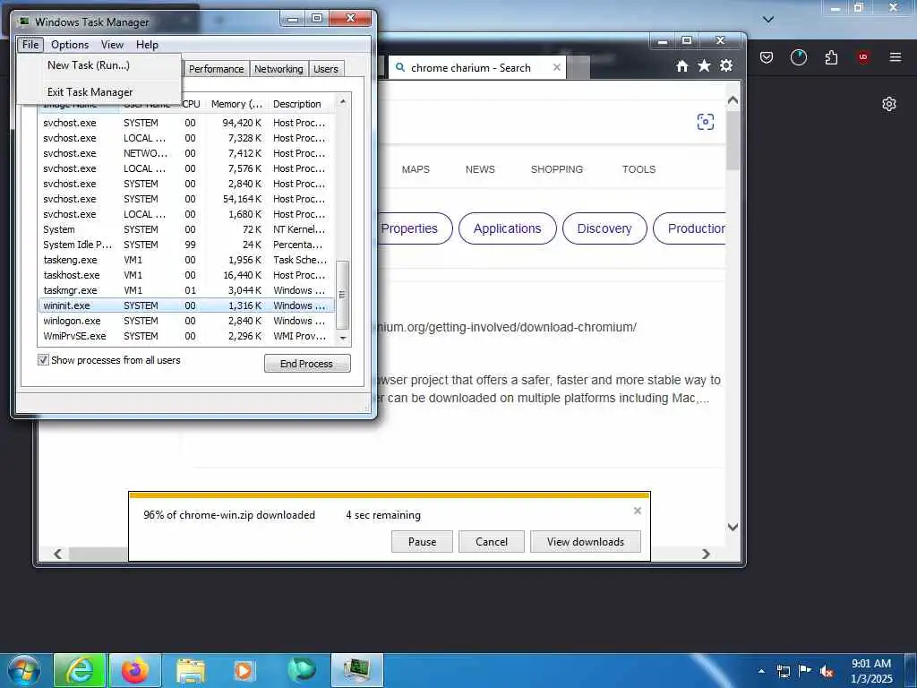The height and width of the screenshot is (688, 917).
Task: Open the new tab settings gear in Firefox
Action: 889,104
